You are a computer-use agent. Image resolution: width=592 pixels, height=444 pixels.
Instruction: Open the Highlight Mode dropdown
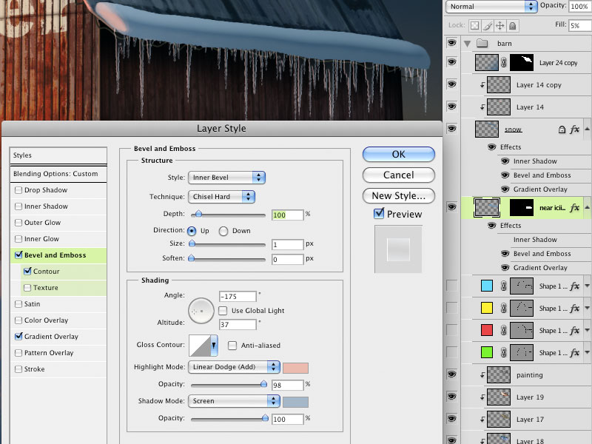[233, 367]
